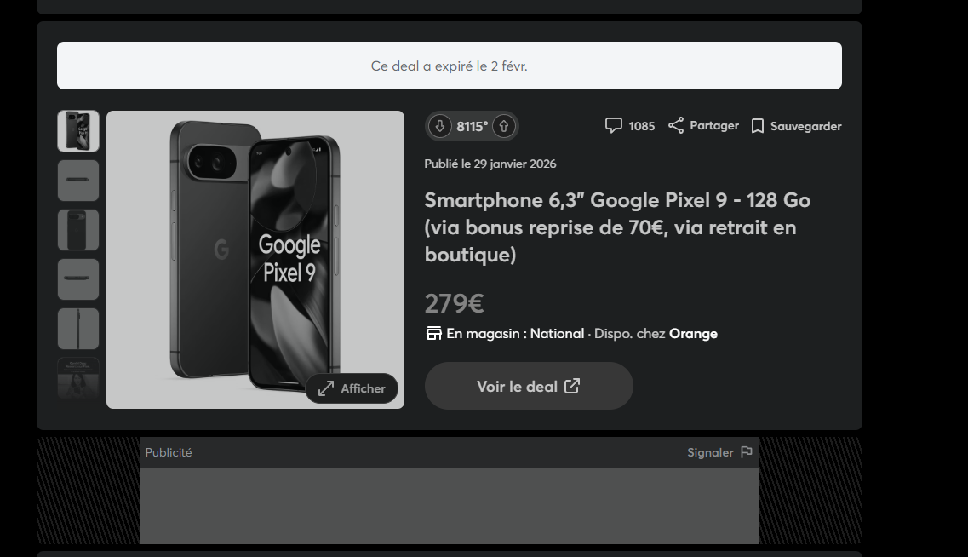This screenshot has height=557, width=968.
Task: Open comments via the speech bubble icon
Action: [613, 126]
